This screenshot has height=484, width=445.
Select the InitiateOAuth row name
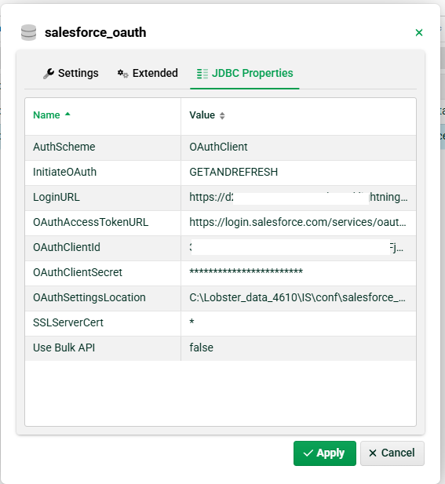pyautogui.click(x=65, y=172)
